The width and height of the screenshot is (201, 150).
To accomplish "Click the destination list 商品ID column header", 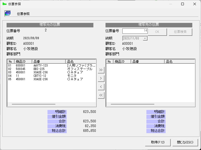I will 122,62.
